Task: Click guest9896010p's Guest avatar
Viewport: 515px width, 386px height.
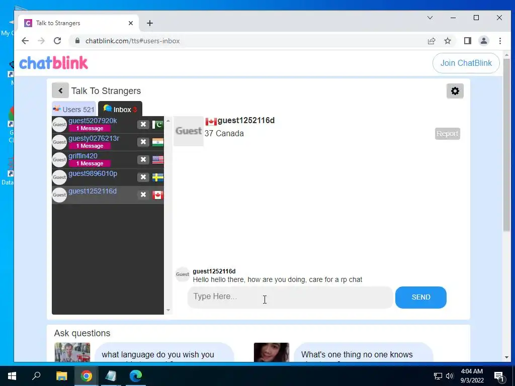Action: pyautogui.click(x=59, y=177)
